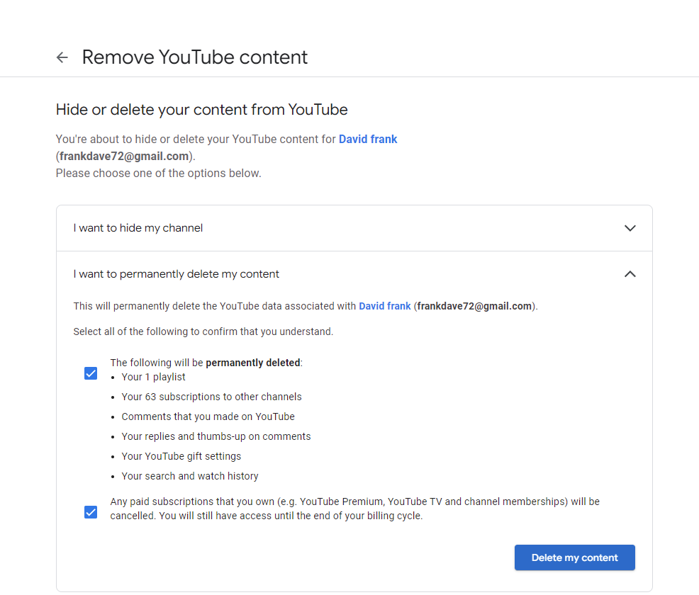Click frankdave72@gmail.com in the intro paragraph
The image size is (699, 595).
[x=124, y=157]
